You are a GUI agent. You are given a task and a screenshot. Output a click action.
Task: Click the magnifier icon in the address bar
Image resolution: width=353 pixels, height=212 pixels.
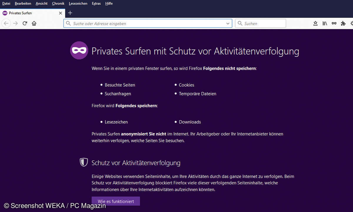coord(68,23)
